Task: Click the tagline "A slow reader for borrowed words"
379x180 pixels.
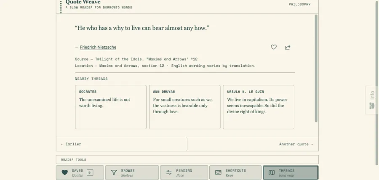Action: [x=99, y=8]
